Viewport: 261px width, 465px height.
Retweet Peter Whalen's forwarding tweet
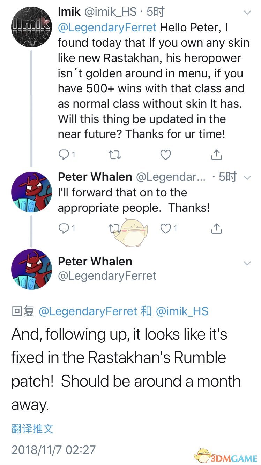[114, 228]
